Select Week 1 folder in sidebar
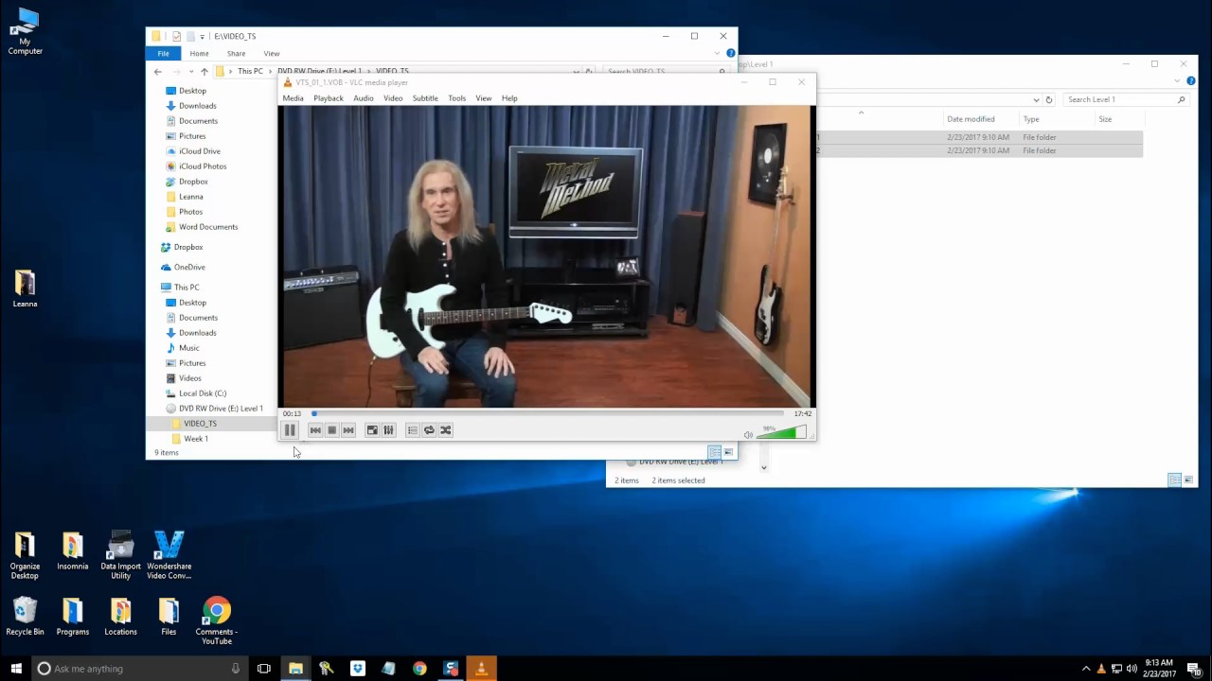This screenshot has width=1212, height=681. pyautogui.click(x=195, y=439)
